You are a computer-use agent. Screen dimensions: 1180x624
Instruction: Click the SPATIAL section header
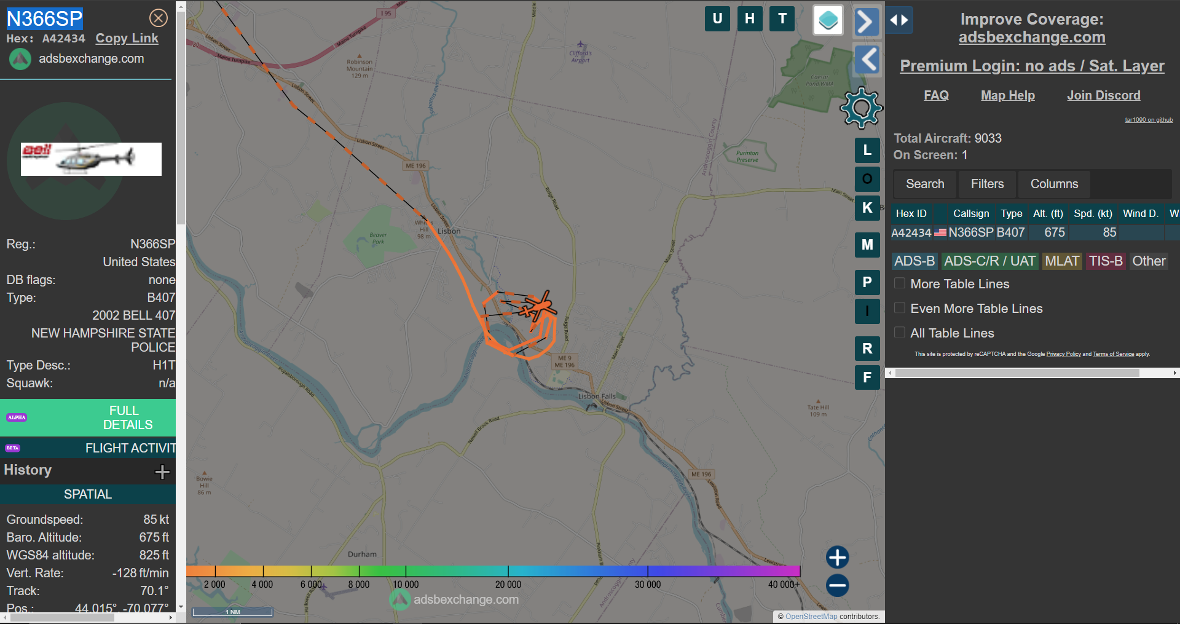[88, 494]
